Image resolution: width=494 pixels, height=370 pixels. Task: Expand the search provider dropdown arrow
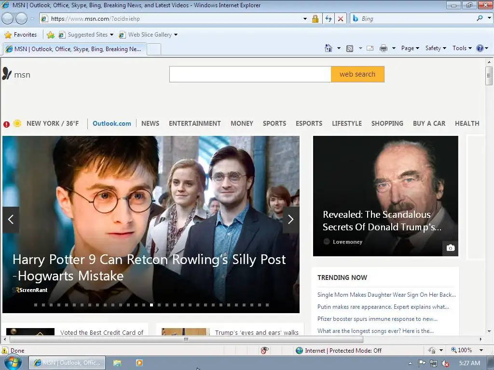[489, 18]
